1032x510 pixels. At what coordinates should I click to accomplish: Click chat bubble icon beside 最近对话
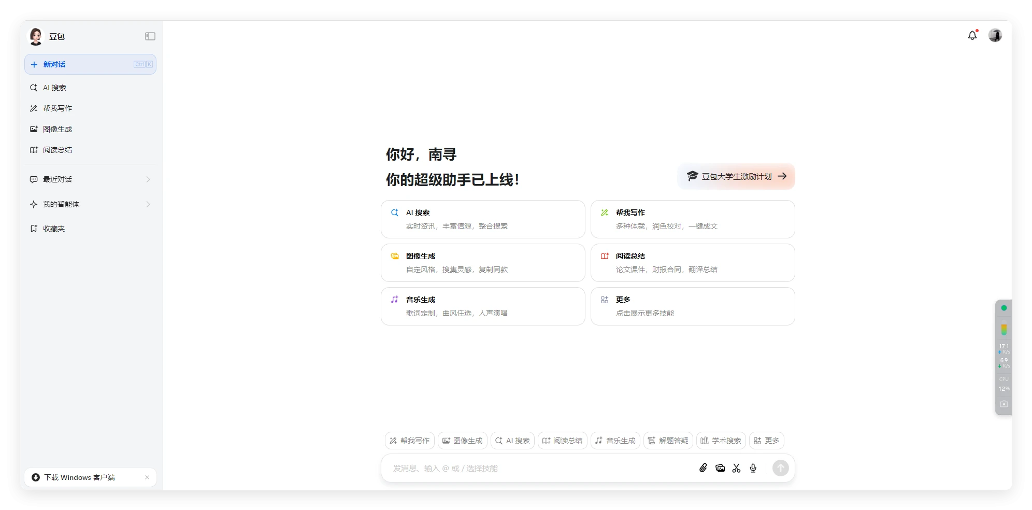point(34,179)
